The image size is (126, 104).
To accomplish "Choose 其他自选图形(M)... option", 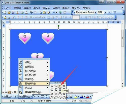I will tap(34, 92).
